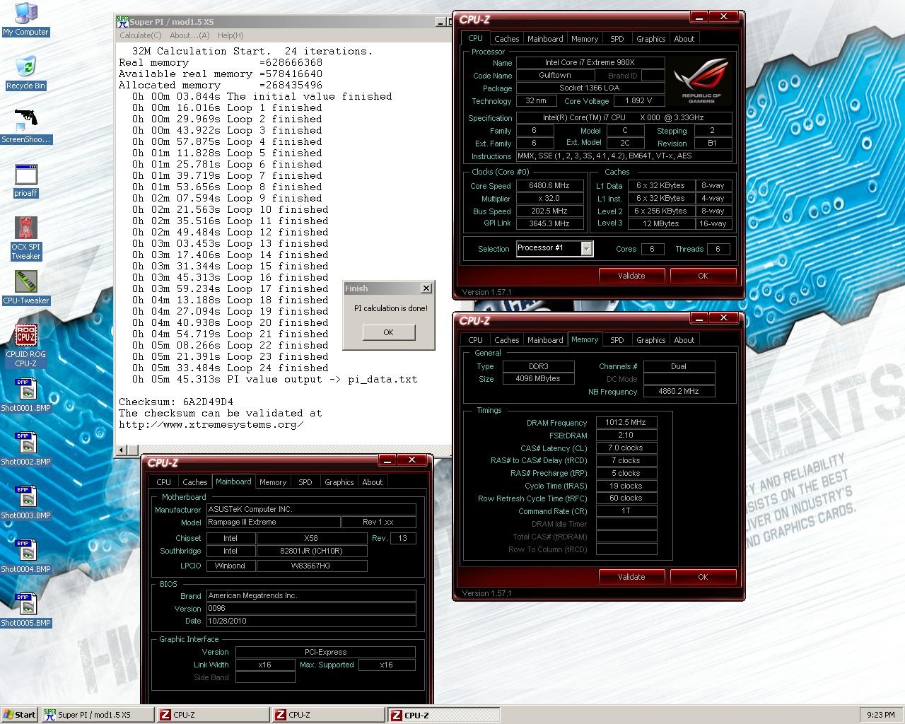Activate the third CPU-Z taskbar button
905x724 pixels.
[x=443, y=715]
